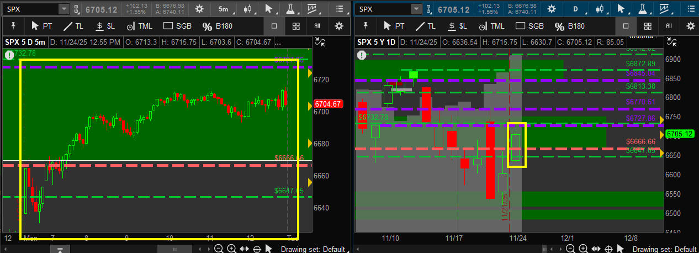
Task: Toggle single-square drawing view in left chart toolbar
Action: (x=274, y=26)
